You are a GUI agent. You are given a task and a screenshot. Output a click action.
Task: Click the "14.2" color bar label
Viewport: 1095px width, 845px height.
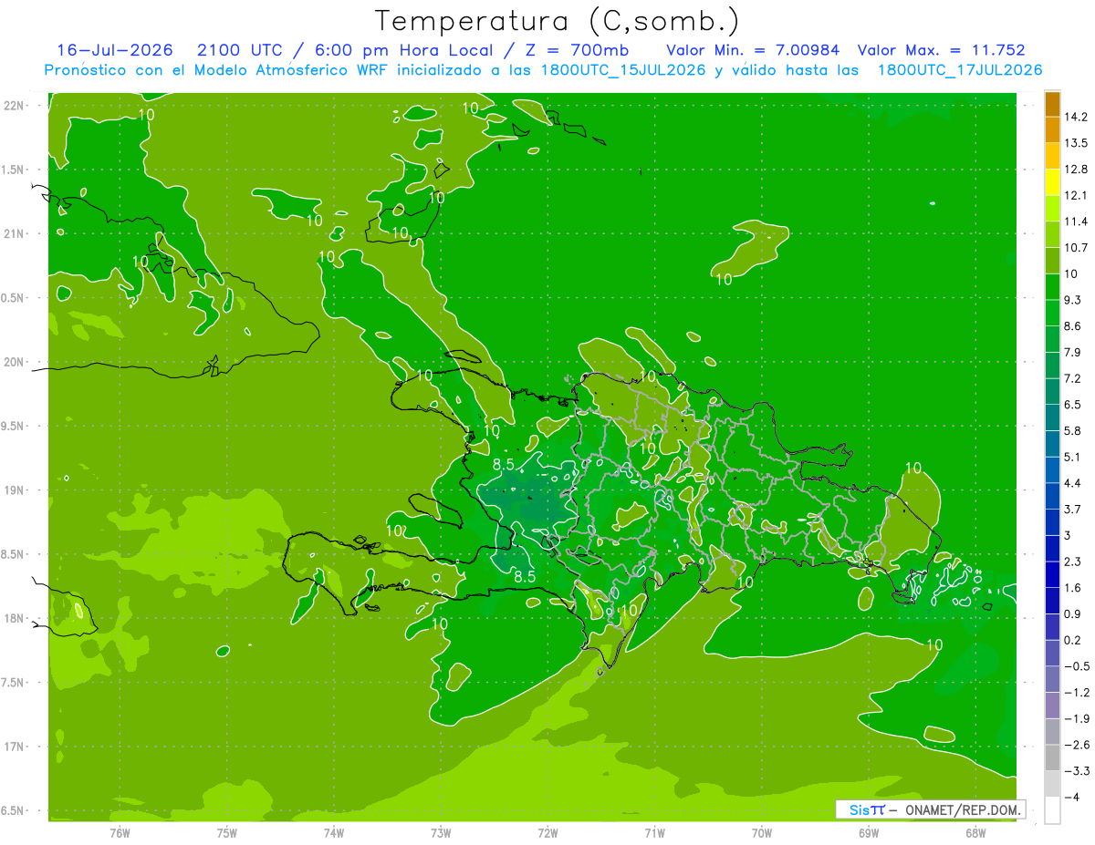(x=1076, y=117)
